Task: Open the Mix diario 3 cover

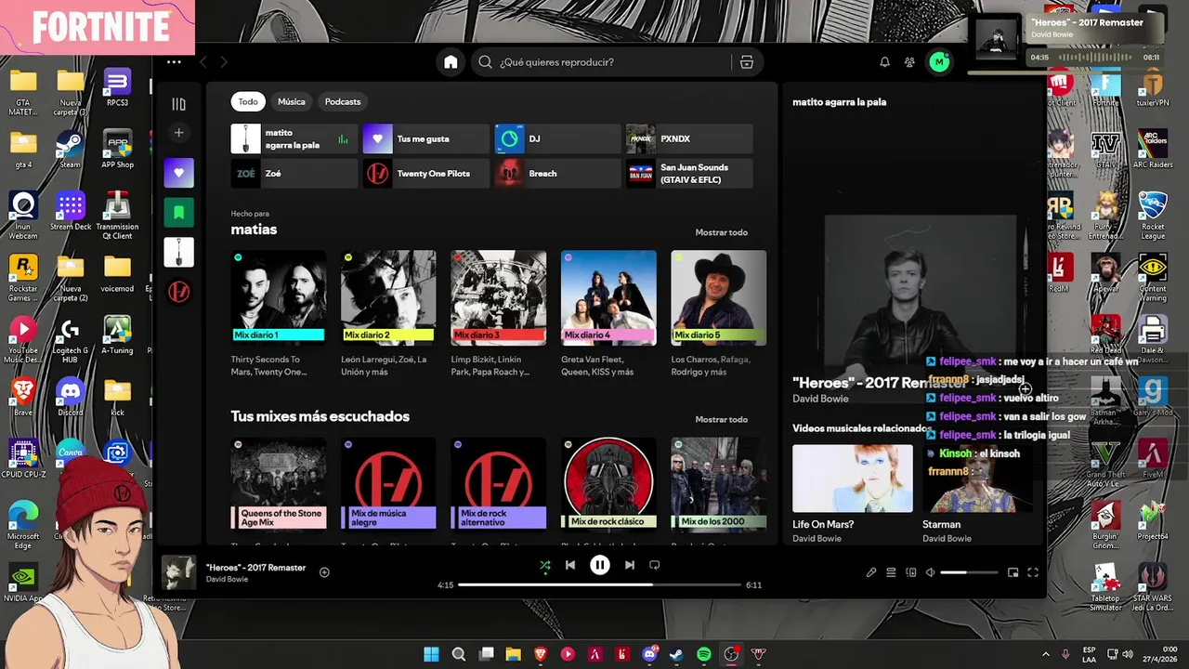Action: pos(499,297)
